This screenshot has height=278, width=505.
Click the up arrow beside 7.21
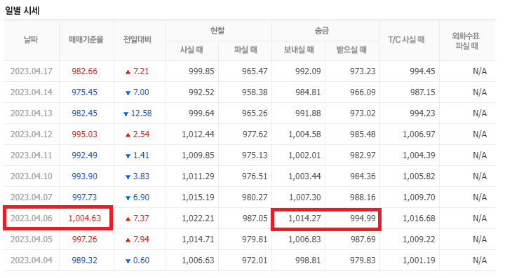[x=128, y=72]
